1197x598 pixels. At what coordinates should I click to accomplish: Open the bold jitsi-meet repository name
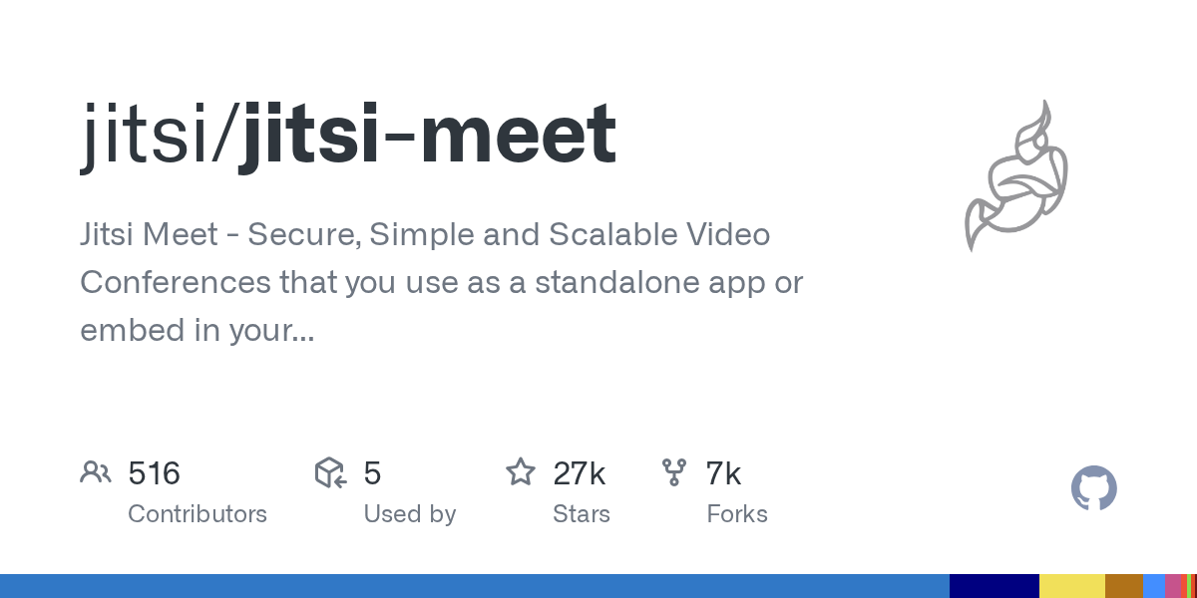[x=428, y=137]
